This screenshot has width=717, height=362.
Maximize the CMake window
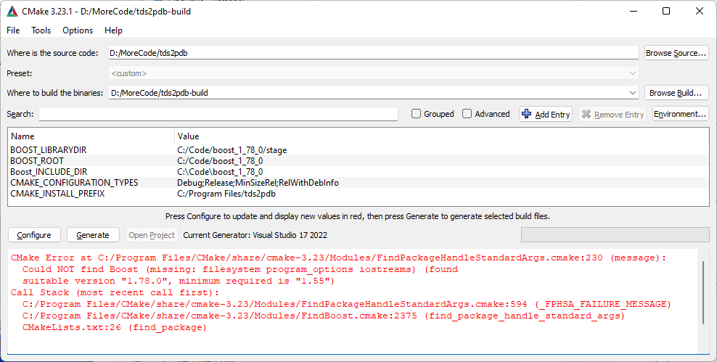[666, 11]
